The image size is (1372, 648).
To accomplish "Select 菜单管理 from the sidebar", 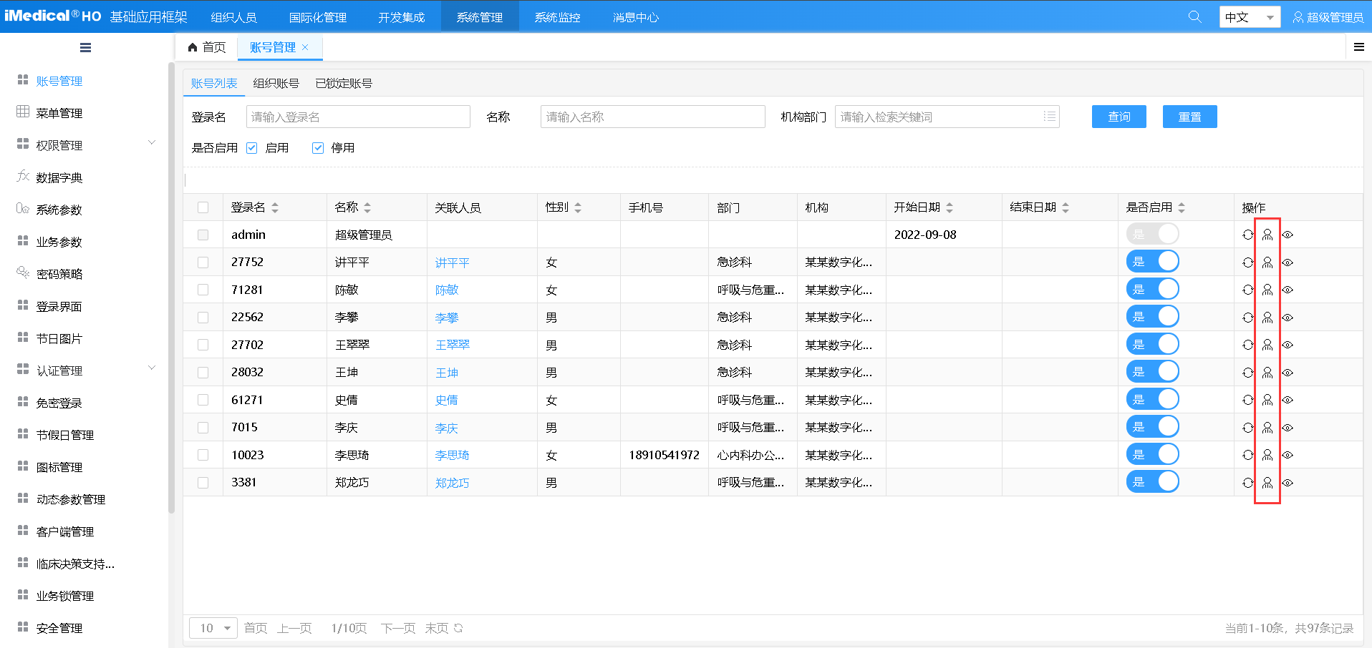I will [60, 112].
